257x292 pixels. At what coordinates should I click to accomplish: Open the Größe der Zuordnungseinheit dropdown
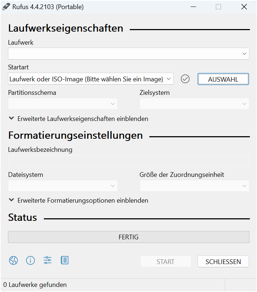coord(194,186)
